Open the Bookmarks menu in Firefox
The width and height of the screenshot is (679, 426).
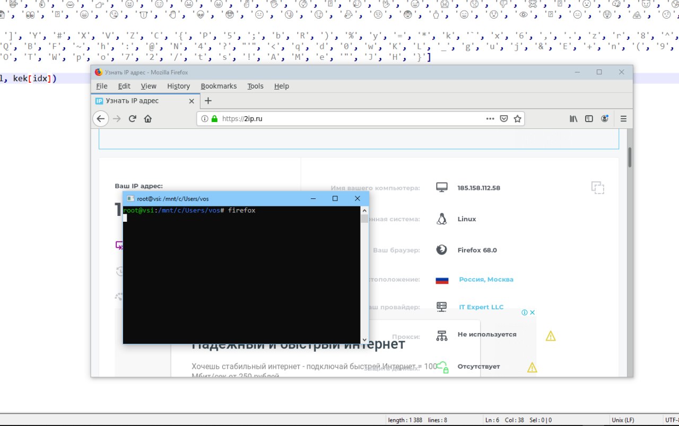pos(219,86)
